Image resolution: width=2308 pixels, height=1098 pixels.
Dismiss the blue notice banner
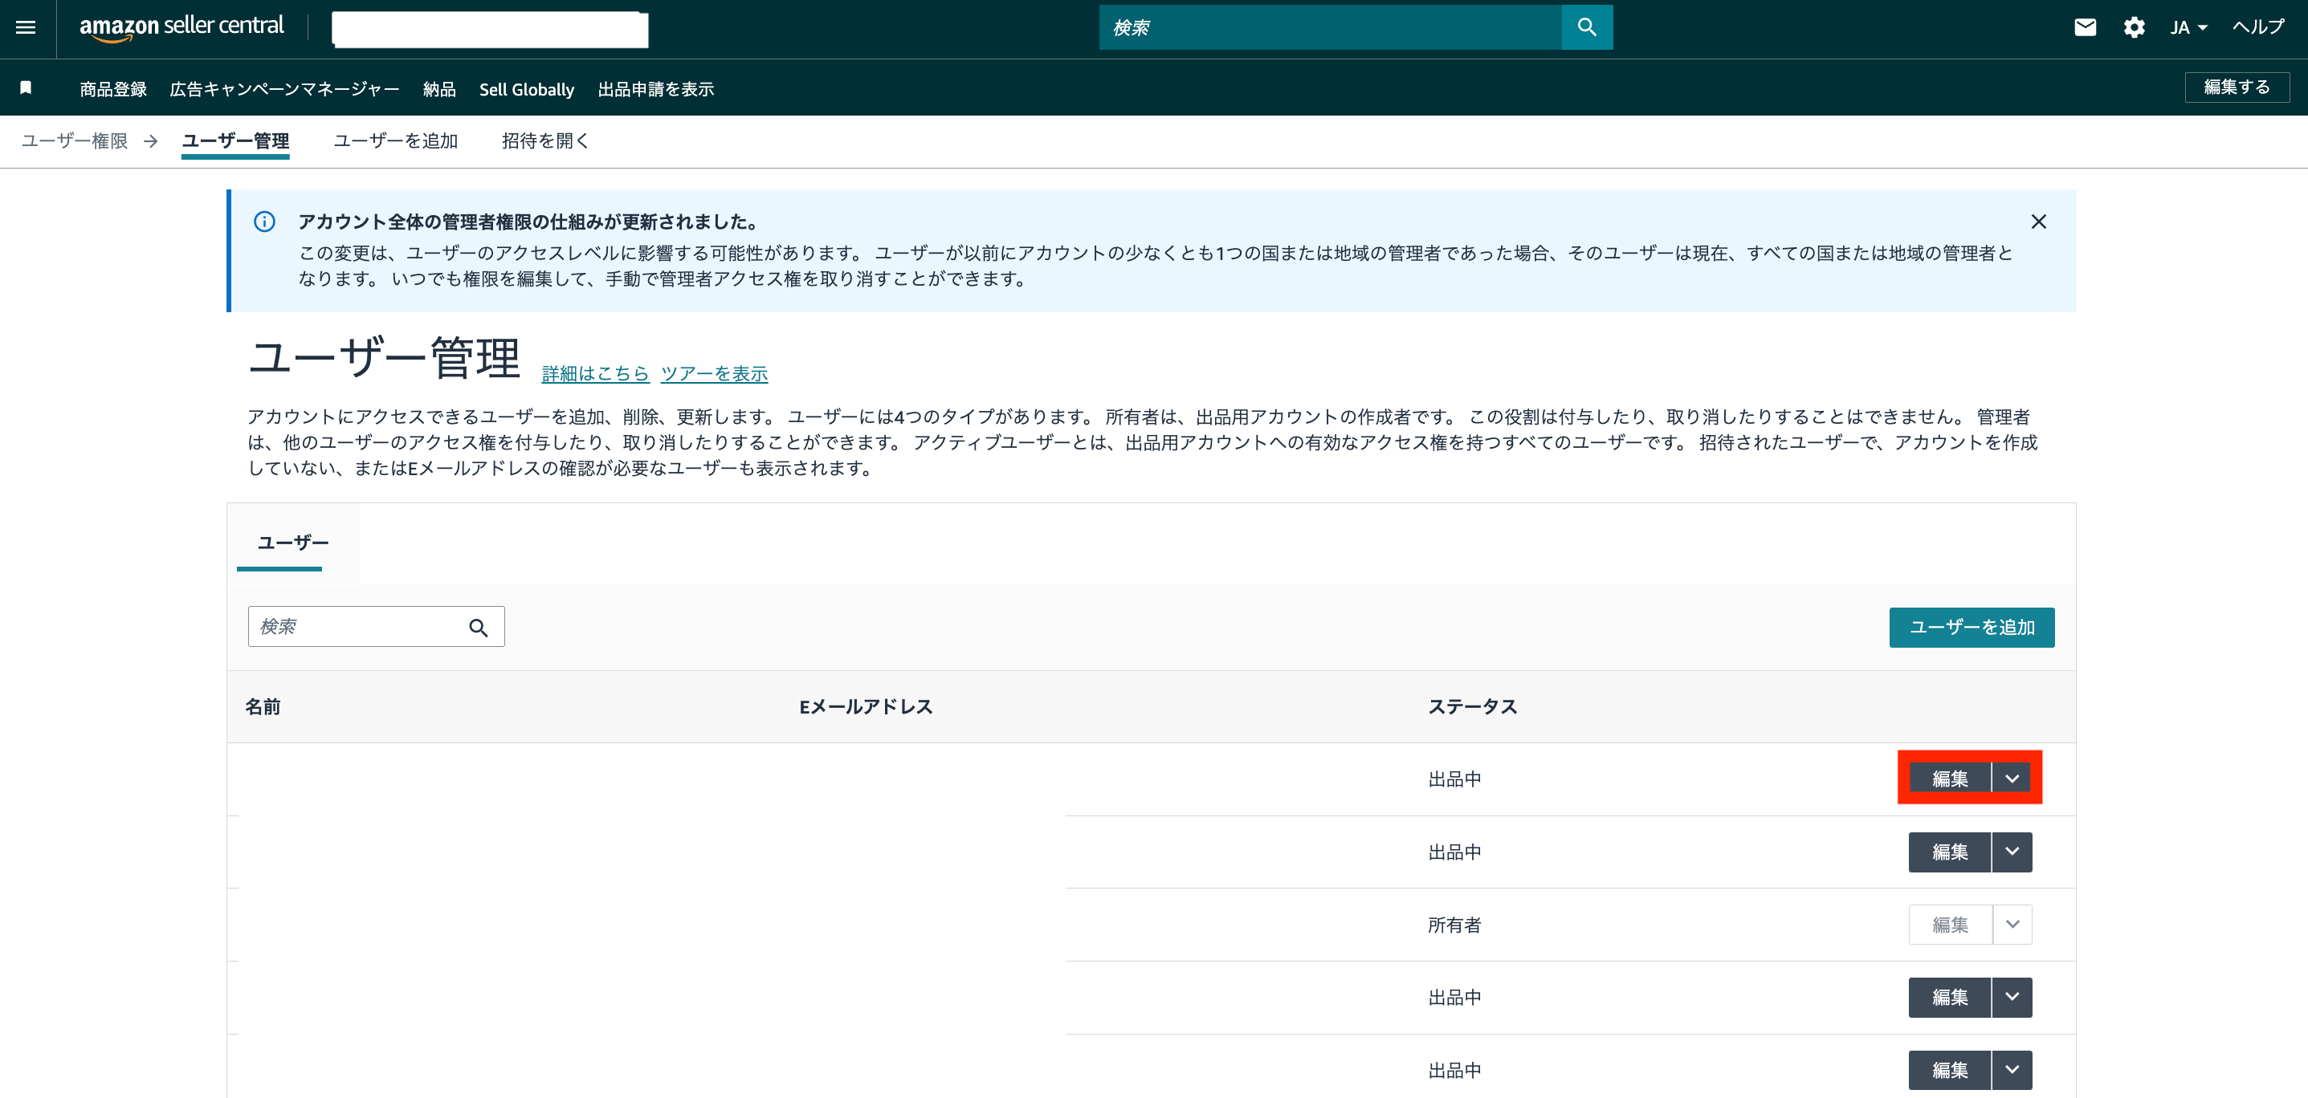tap(2038, 222)
